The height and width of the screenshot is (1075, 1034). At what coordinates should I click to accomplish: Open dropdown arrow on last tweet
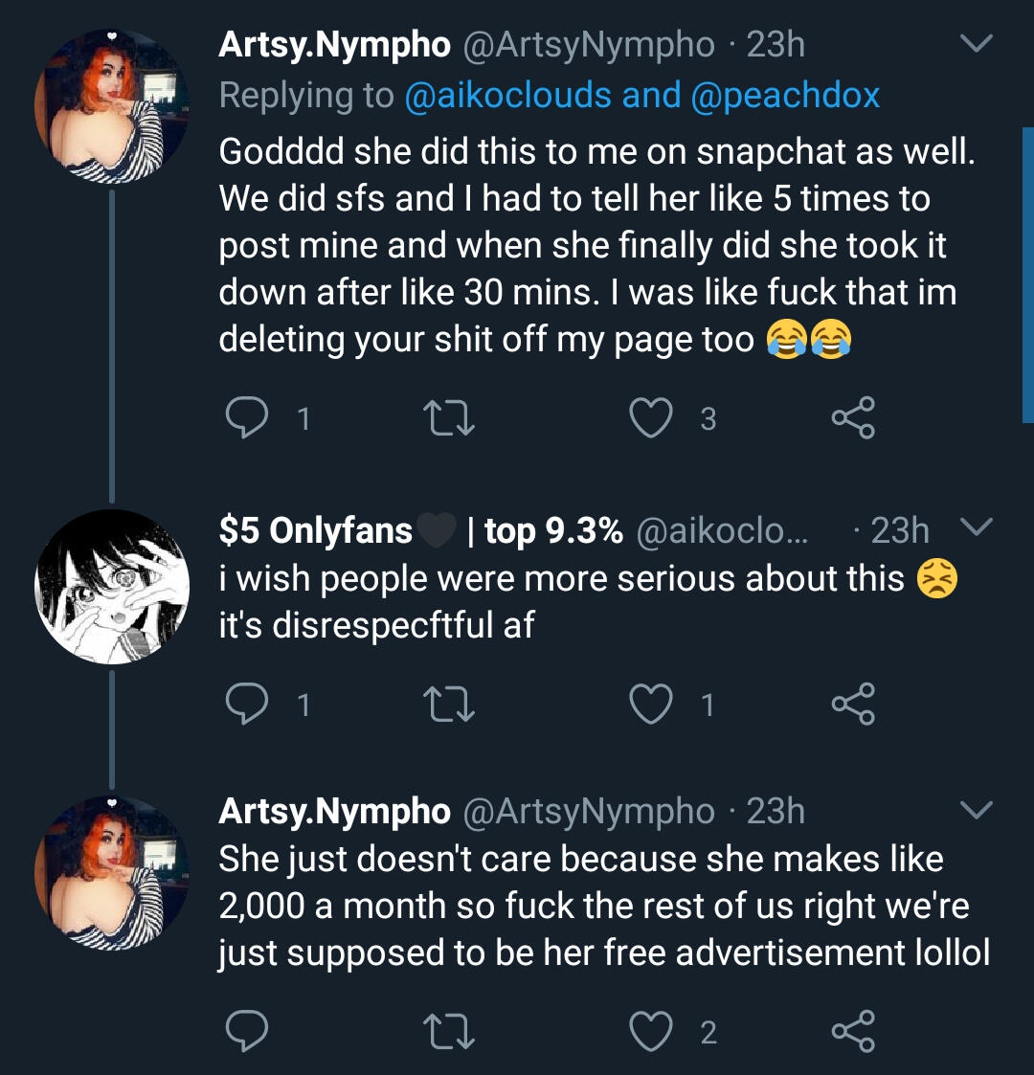point(976,812)
